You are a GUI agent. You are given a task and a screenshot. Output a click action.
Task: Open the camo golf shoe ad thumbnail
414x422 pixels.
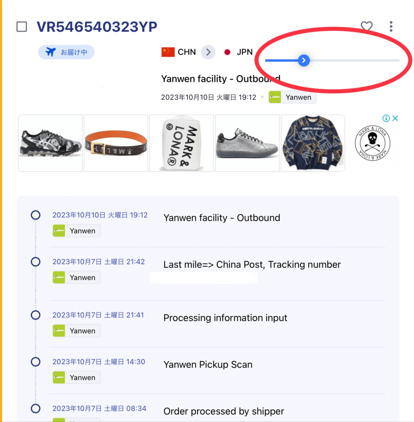pyautogui.click(x=50, y=143)
